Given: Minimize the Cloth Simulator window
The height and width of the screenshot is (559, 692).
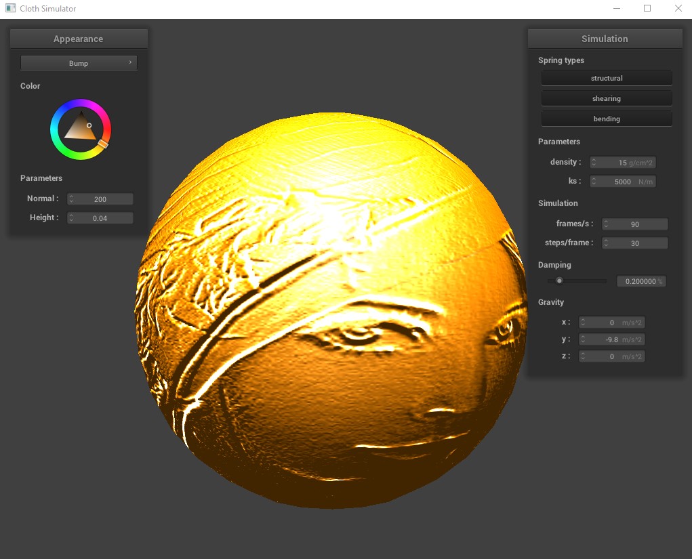Looking at the screenshot, I should click(617, 8).
